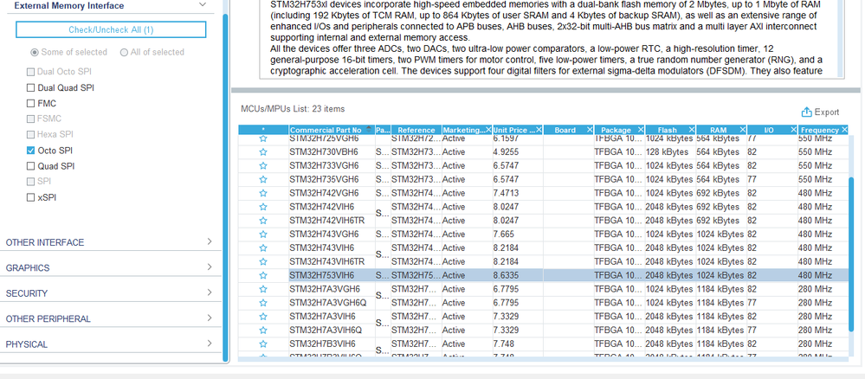The width and height of the screenshot is (865, 379).
Task: Expand the PHYSICAL section
Action: click(210, 344)
